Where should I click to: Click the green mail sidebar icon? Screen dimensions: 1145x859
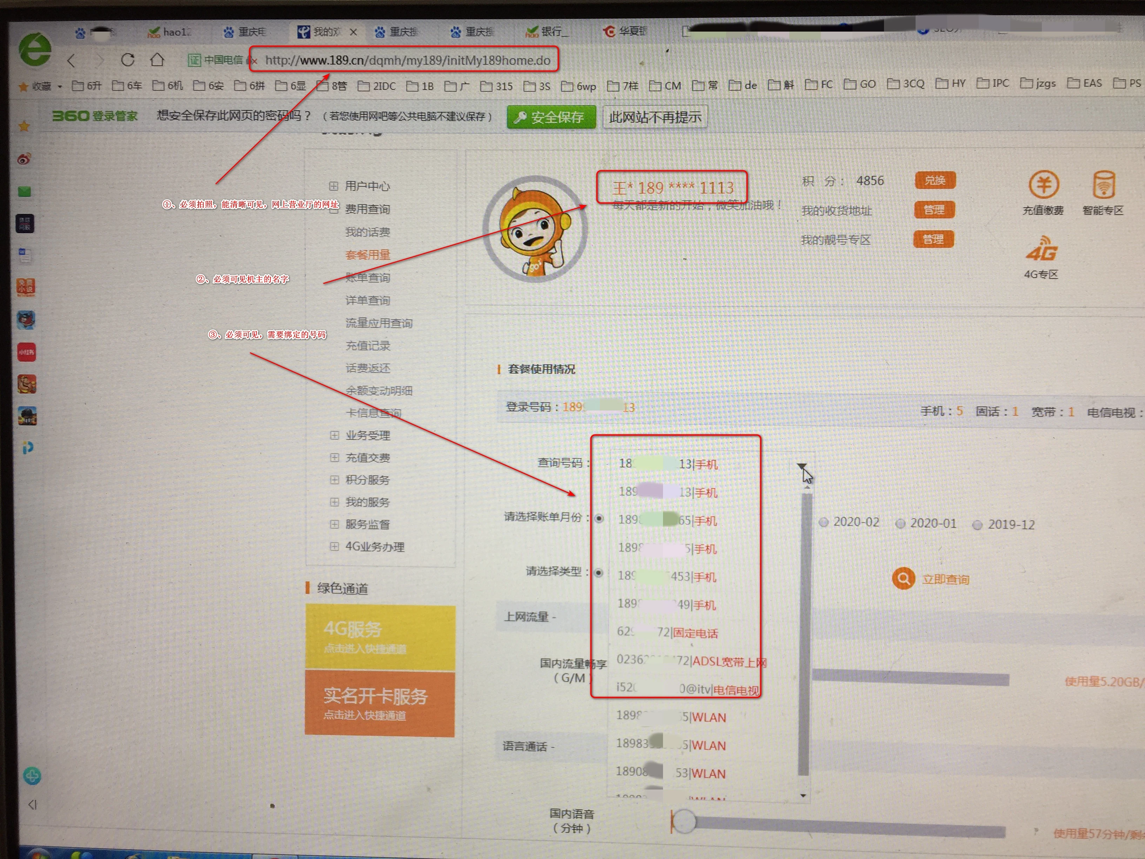(24, 192)
